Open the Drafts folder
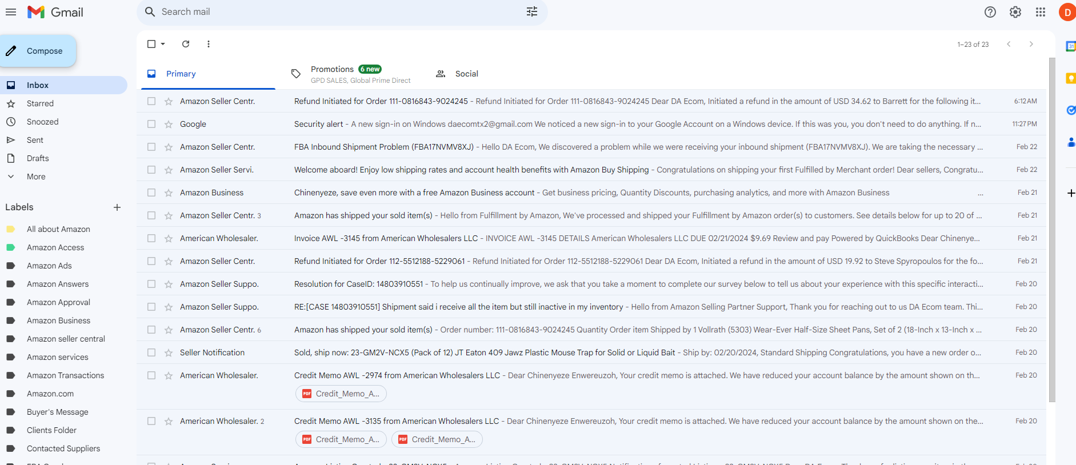 [63, 158]
